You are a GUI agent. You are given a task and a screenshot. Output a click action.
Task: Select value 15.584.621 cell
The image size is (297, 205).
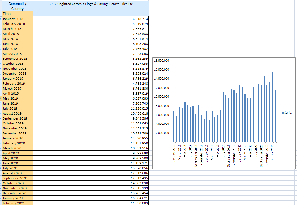(x=91, y=198)
